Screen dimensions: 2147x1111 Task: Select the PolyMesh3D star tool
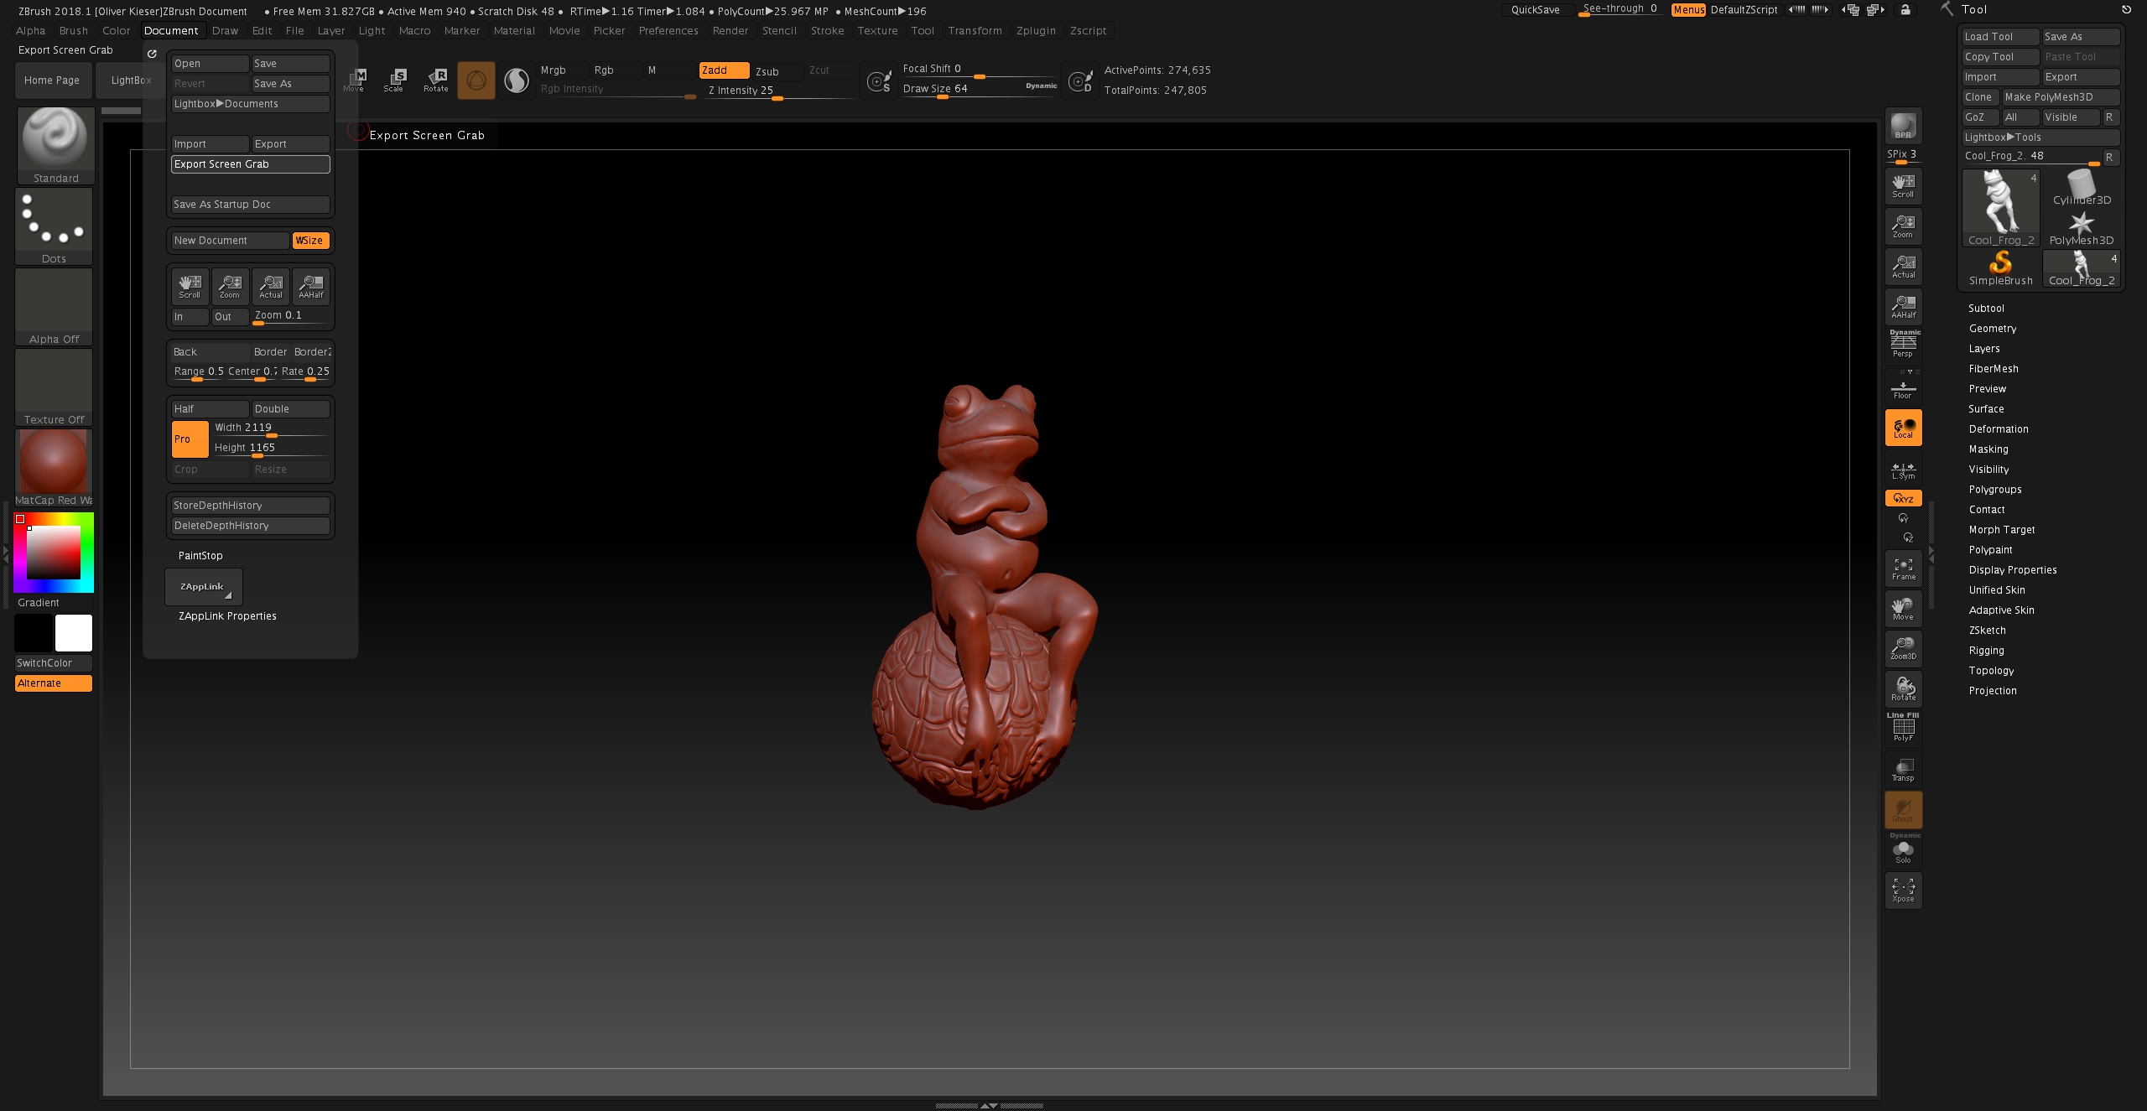click(x=2081, y=229)
